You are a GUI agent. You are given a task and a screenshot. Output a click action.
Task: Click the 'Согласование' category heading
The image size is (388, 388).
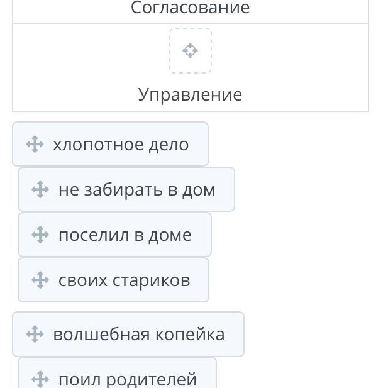point(190,8)
